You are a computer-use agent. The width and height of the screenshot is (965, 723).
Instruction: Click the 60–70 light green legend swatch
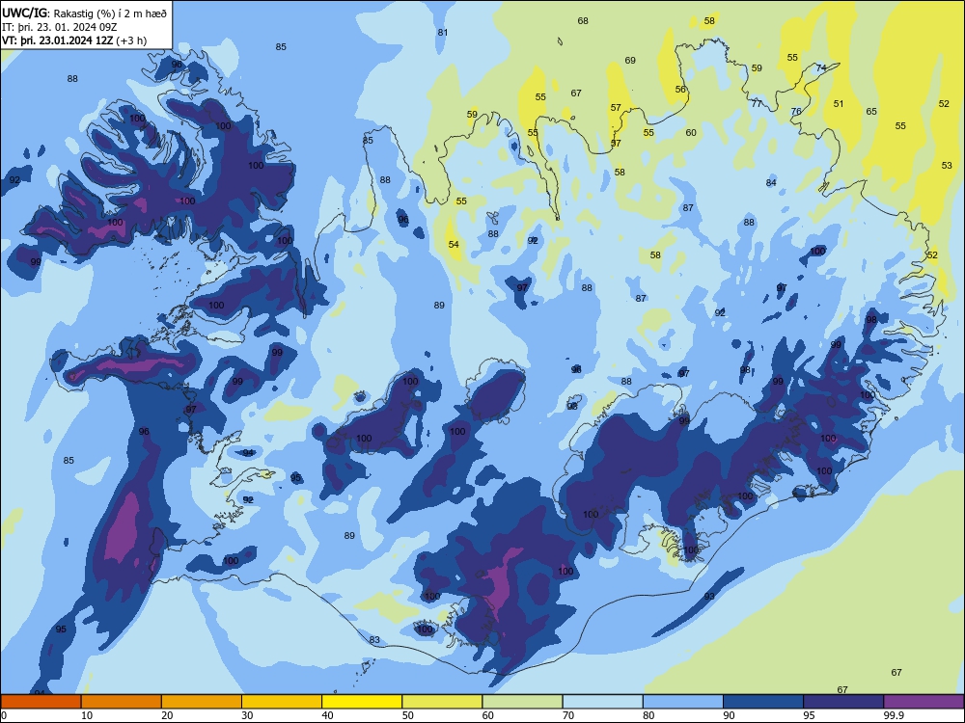point(522,702)
